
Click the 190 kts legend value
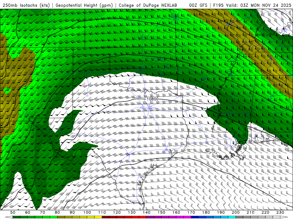(x=221, y=212)
